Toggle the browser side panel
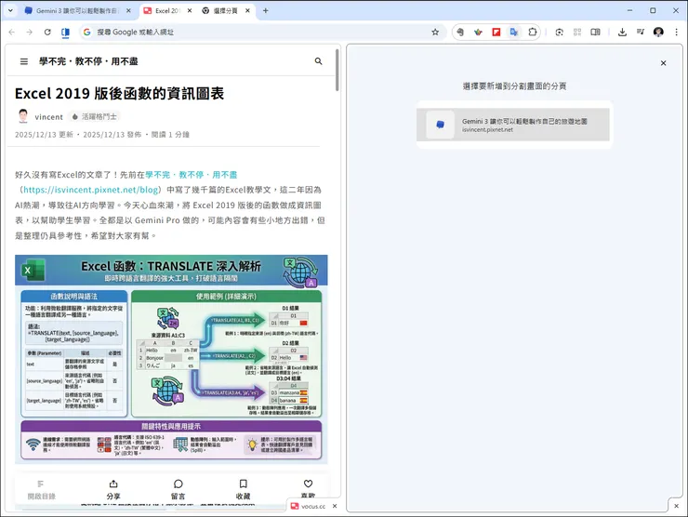The height and width of the screenshot is (517, 688). coord(595,32)
